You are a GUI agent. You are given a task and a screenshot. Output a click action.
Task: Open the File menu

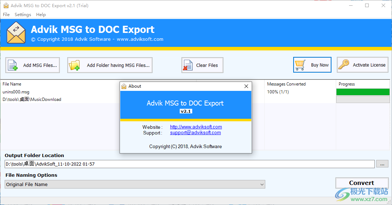6,14
